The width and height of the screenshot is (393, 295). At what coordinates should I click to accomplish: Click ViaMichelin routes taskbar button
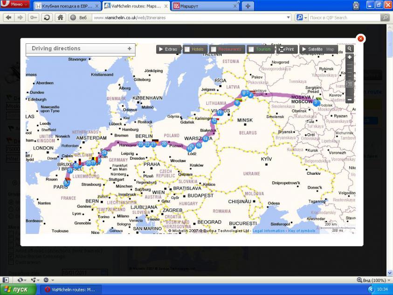point(70,289)
